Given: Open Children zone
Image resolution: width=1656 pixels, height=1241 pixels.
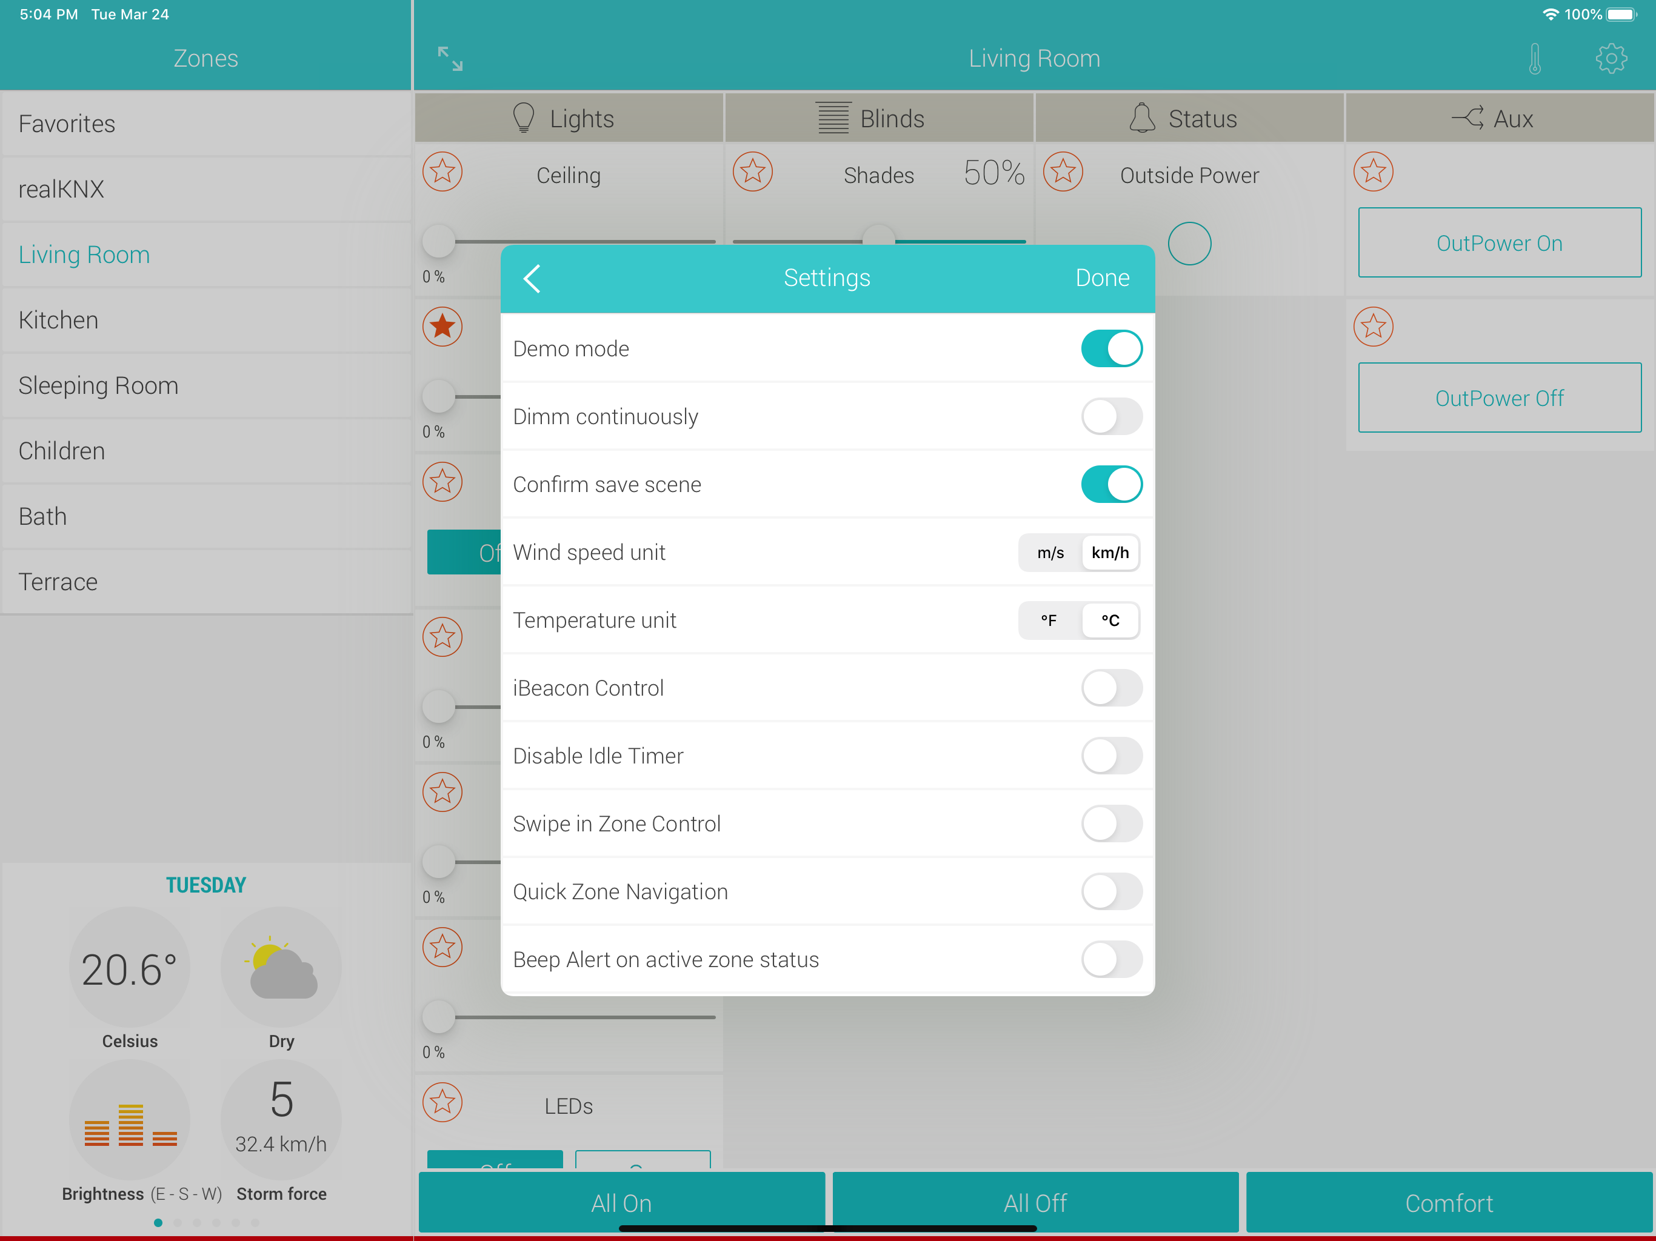Looking at the screenshot, I should click(x=207, y=451).
